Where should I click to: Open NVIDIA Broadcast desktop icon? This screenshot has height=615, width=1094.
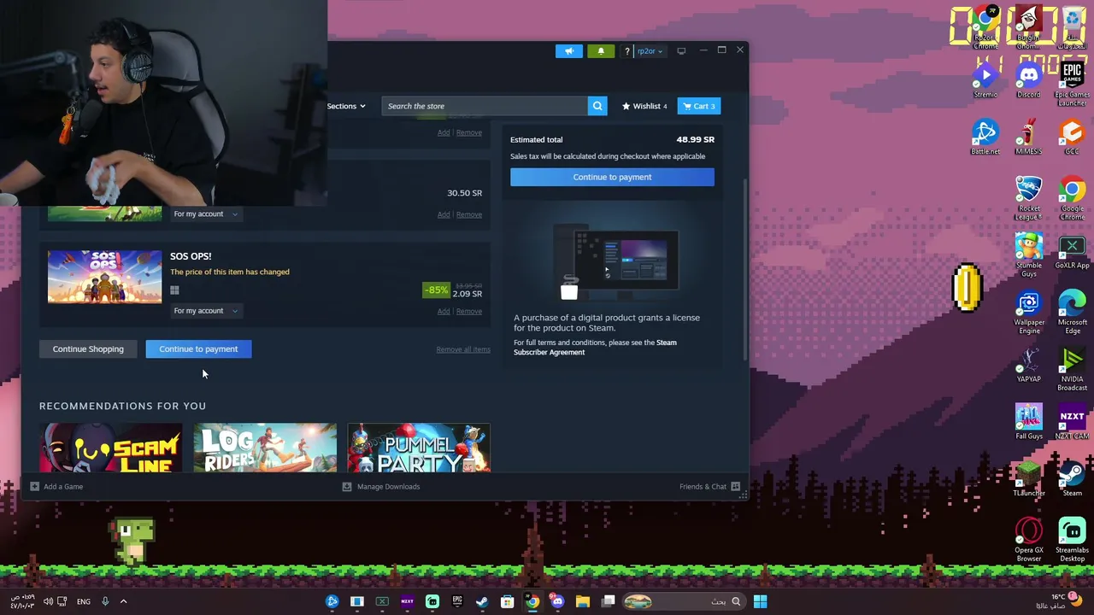pos(1072,369)
